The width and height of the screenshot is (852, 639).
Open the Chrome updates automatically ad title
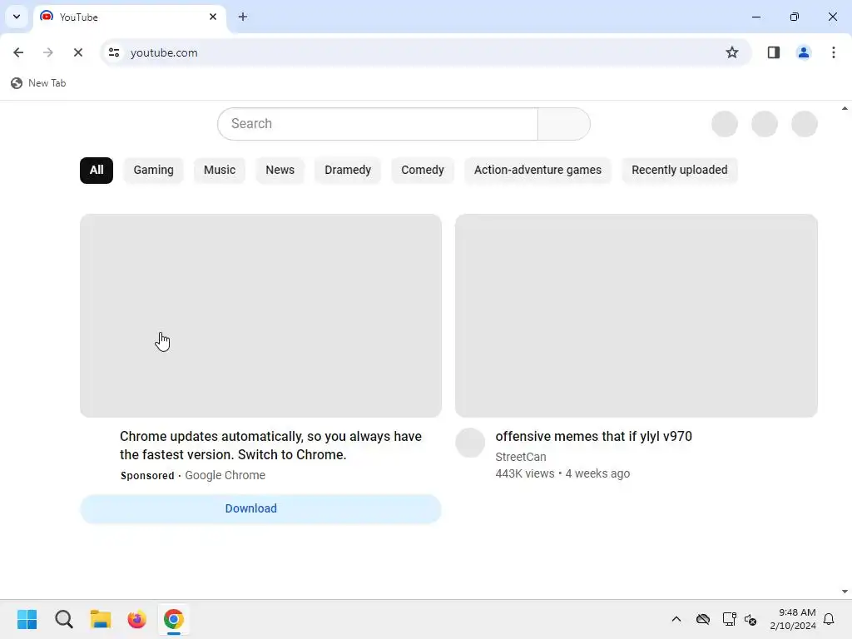[270, 446]
